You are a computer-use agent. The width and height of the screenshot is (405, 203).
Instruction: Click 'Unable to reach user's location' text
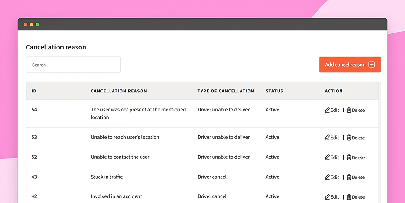pyautogui.click(x=125, y=137)
